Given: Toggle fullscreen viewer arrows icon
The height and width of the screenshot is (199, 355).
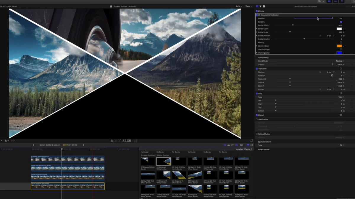Looking at the screenshot, I should tap(252, 141).
